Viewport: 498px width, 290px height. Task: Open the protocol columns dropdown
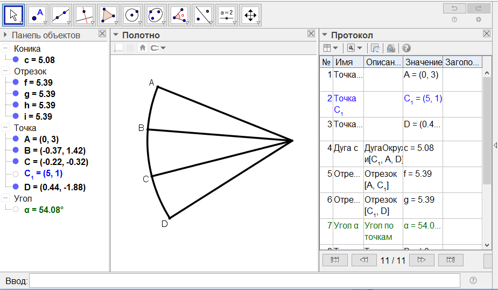pos(330,48)
